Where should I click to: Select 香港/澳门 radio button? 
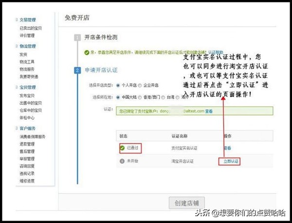pos(140,97)
